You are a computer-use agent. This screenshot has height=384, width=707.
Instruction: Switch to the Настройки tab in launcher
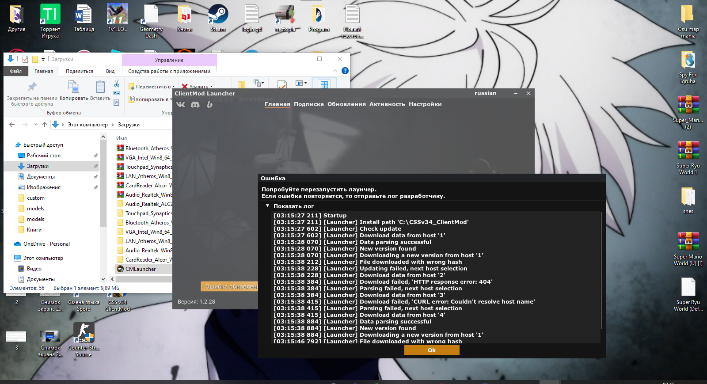pyautogui.click(x=425, y=104)
